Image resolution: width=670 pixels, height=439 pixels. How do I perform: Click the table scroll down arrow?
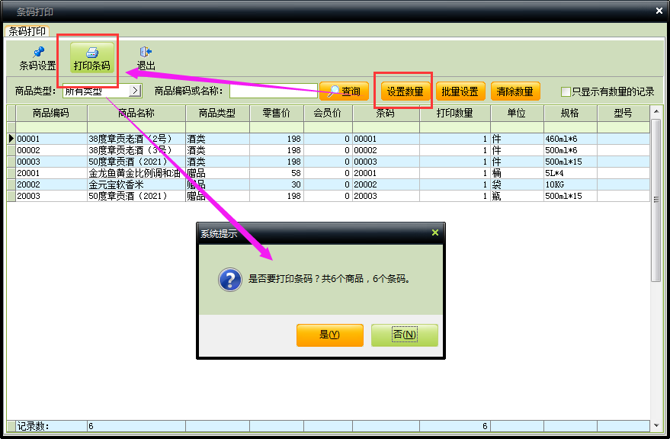[656, 425]
